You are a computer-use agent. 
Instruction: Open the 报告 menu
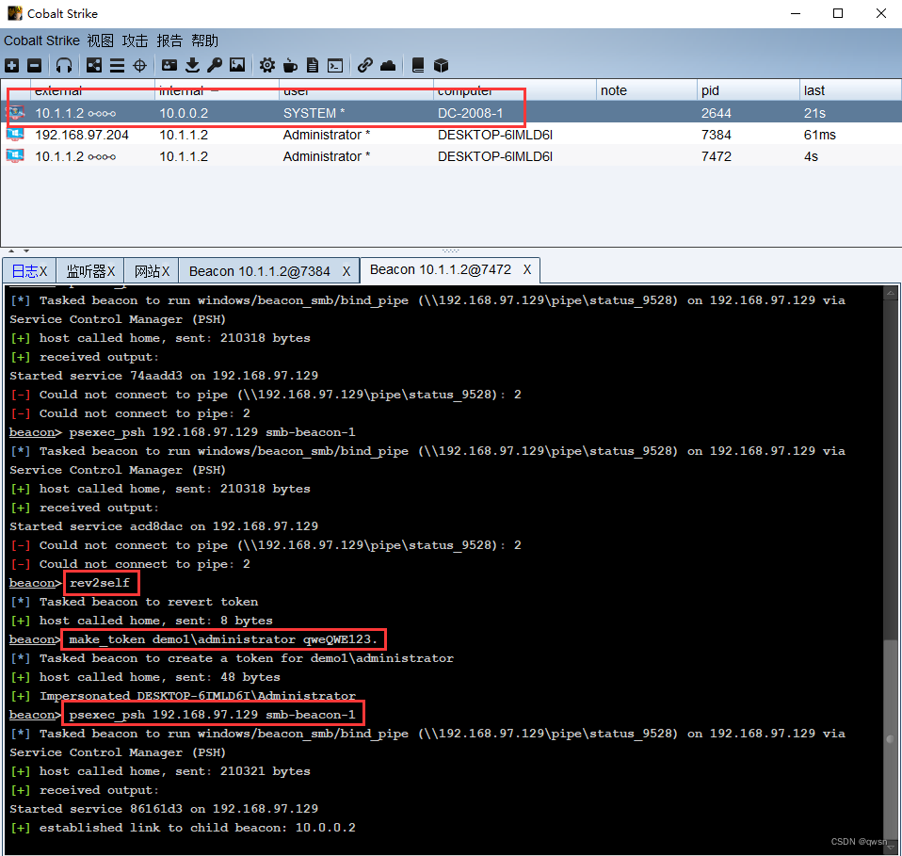pyautogui.click(x=169, y=40)
